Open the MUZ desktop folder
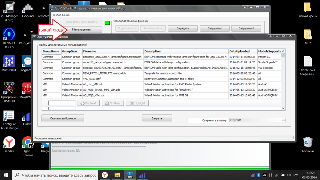The width and height of the screenshot is (320, 180). click(308, 37)
